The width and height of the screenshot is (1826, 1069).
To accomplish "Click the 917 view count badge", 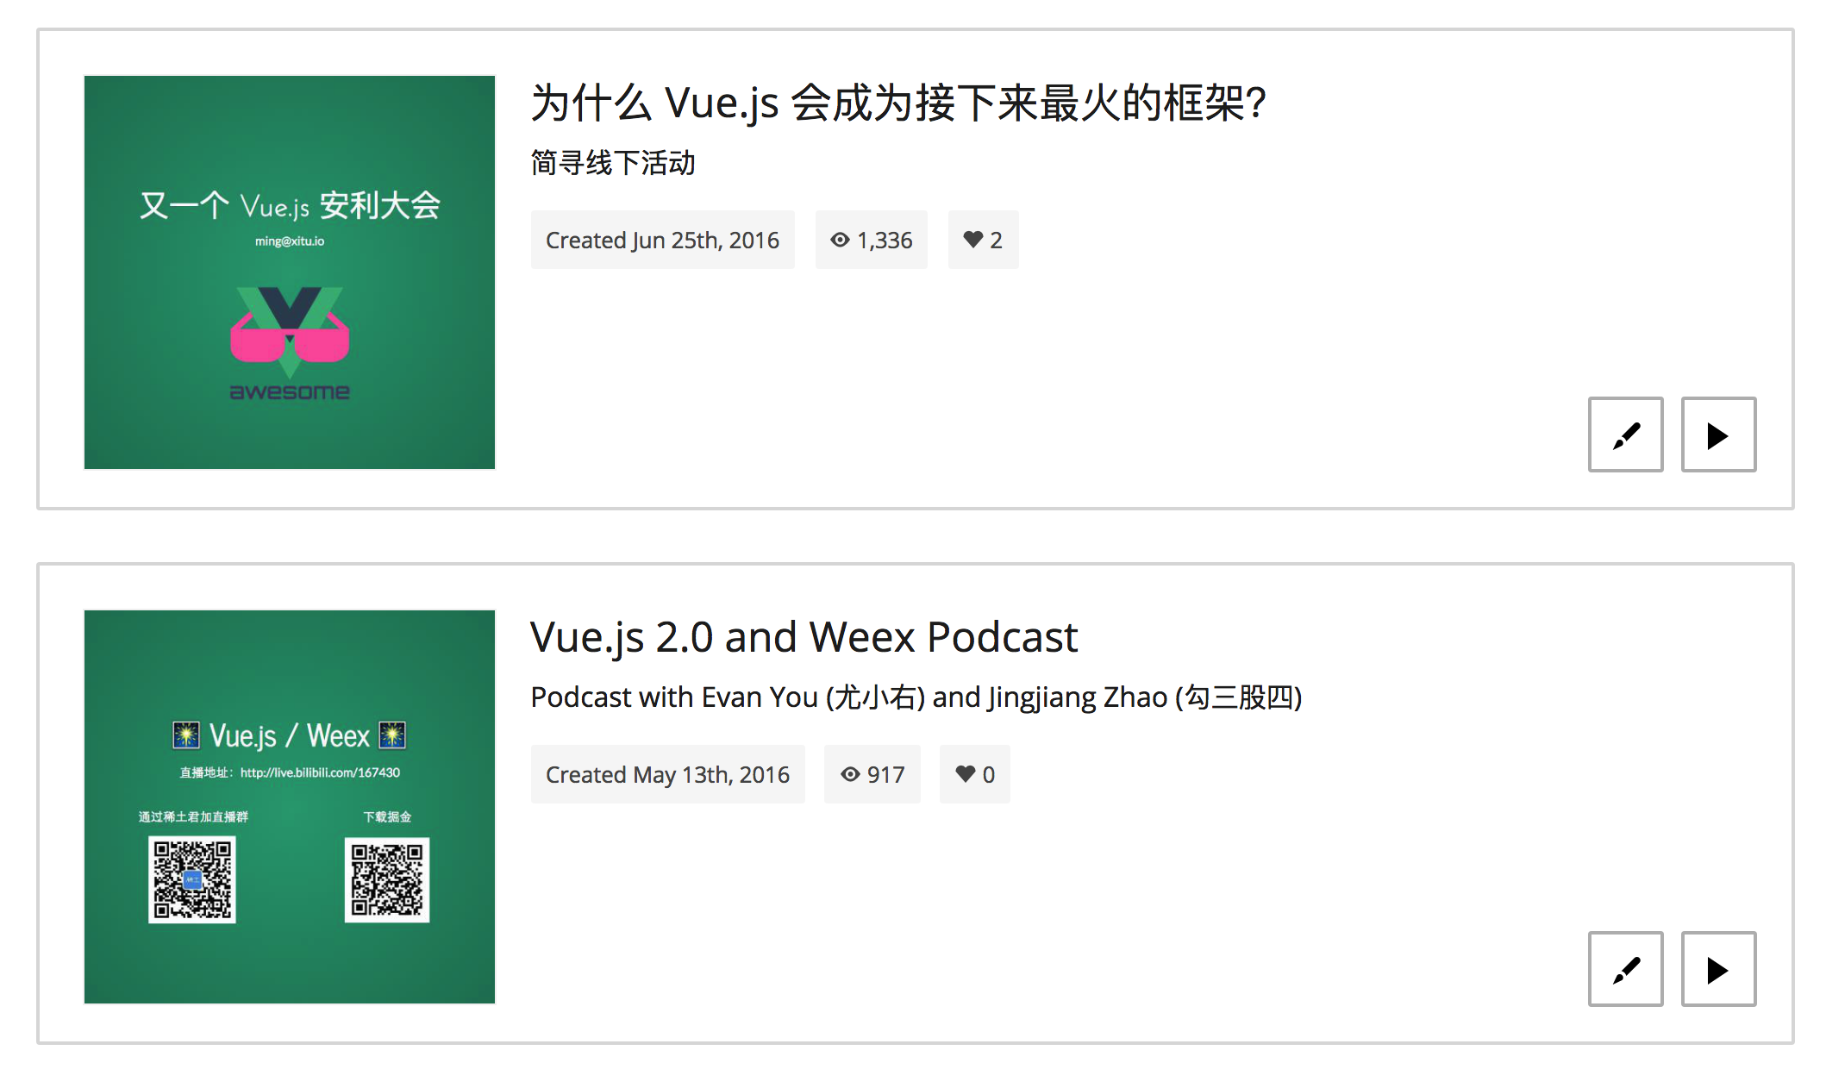I will (872, 774).
